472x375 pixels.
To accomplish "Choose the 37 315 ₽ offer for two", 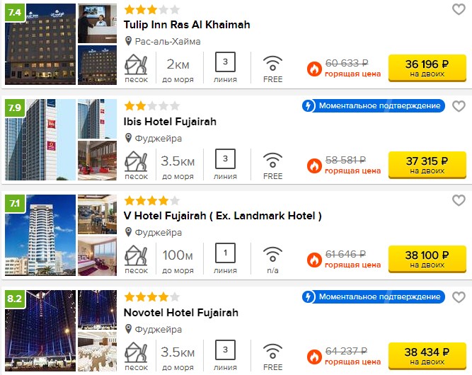I will (x=427, y=165).
